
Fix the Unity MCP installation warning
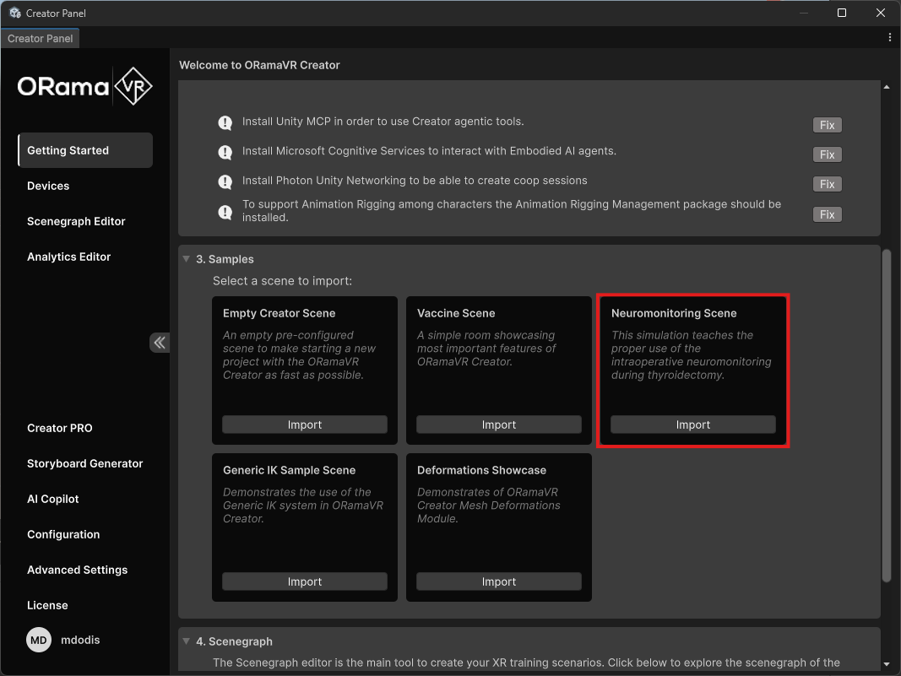(827, 125)
